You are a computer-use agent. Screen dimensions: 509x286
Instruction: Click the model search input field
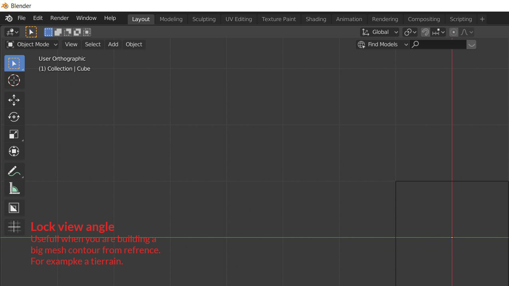pos(439,44)
